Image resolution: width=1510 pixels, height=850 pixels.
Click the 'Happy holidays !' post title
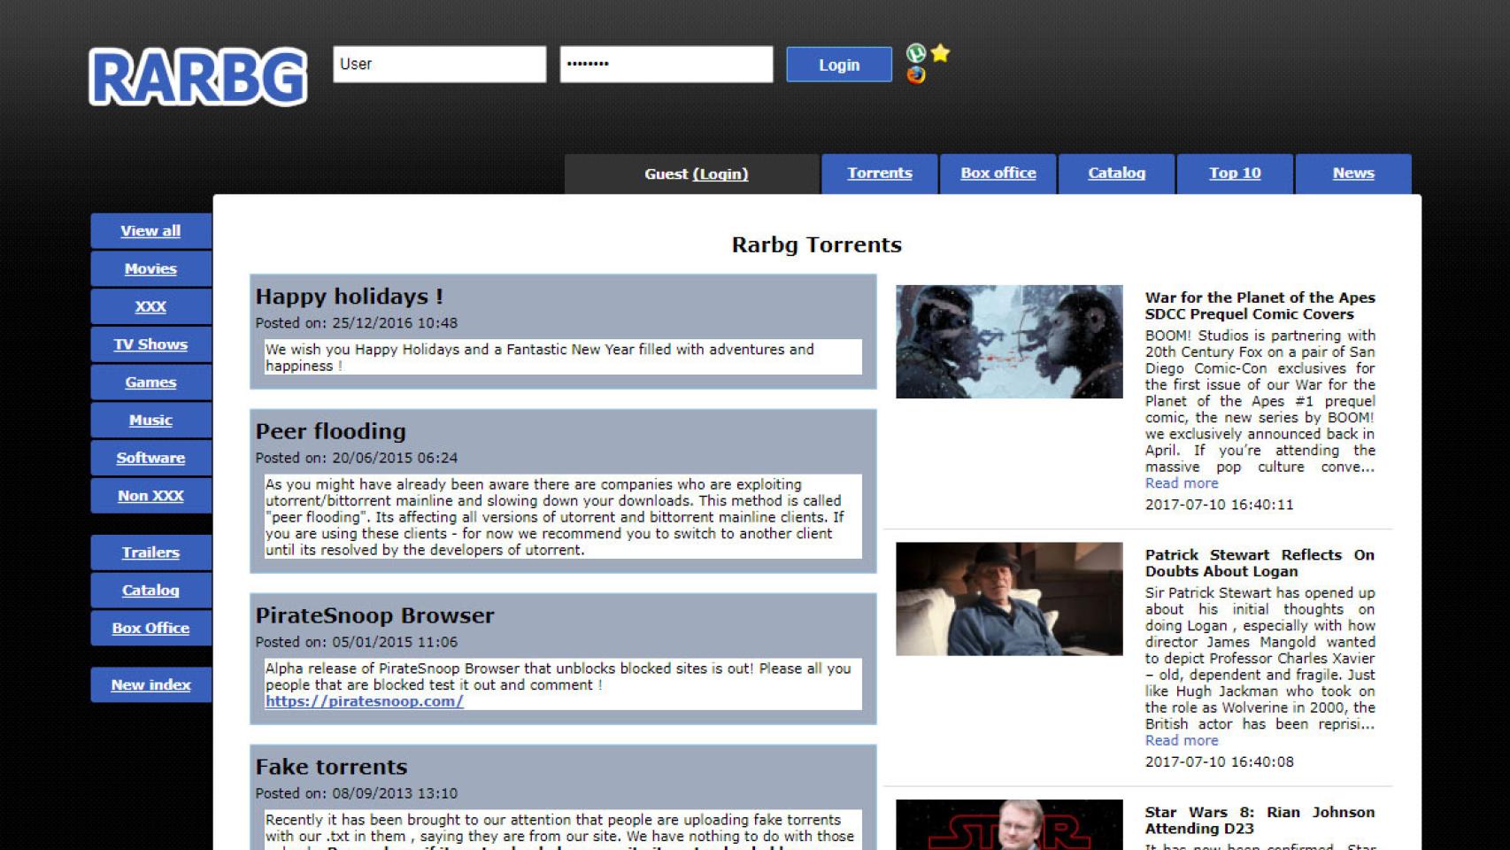pyautogui.click(x=350, y=297)
